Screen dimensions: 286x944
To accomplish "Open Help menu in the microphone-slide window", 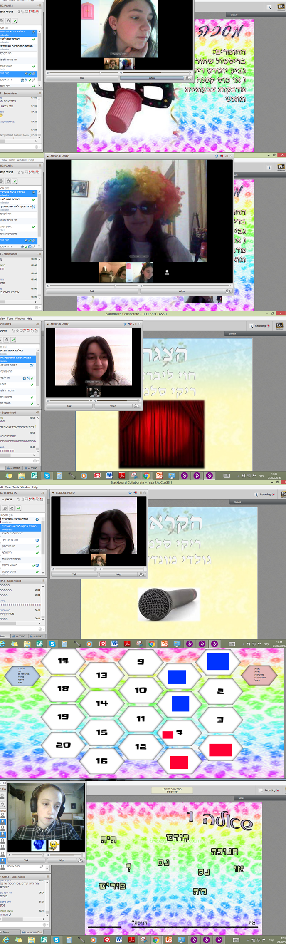I will click(x=35, y=487).
